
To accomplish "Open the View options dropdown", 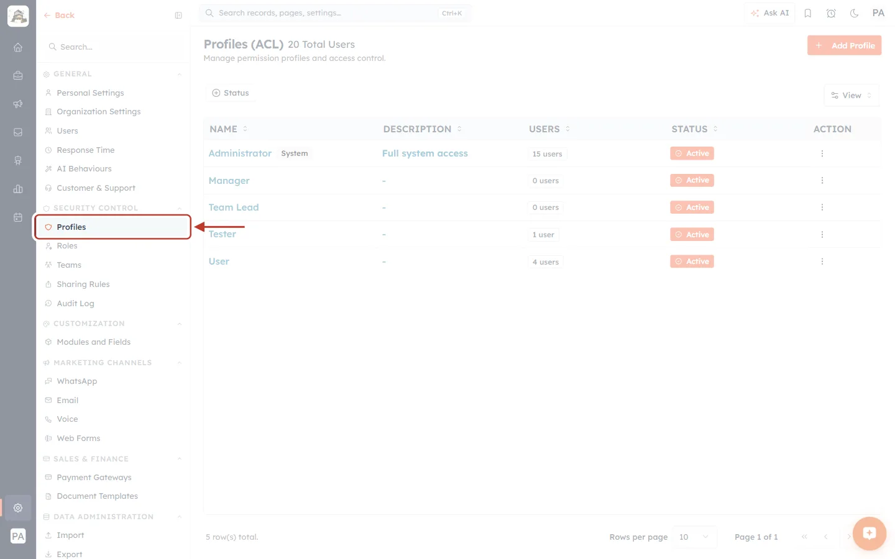I will click(851, 96).
